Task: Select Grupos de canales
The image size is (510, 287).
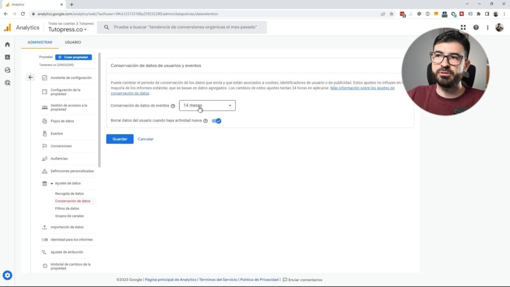Action: tap(69, 216)
